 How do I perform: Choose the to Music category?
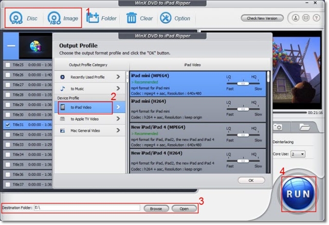90,89
